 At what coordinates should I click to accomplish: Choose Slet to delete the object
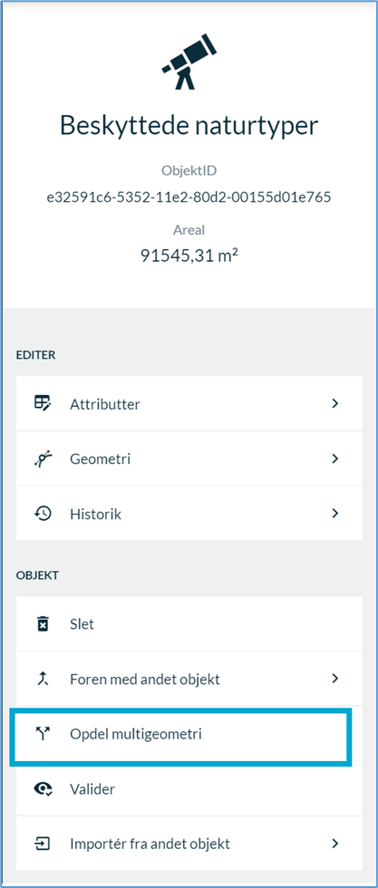189,624
